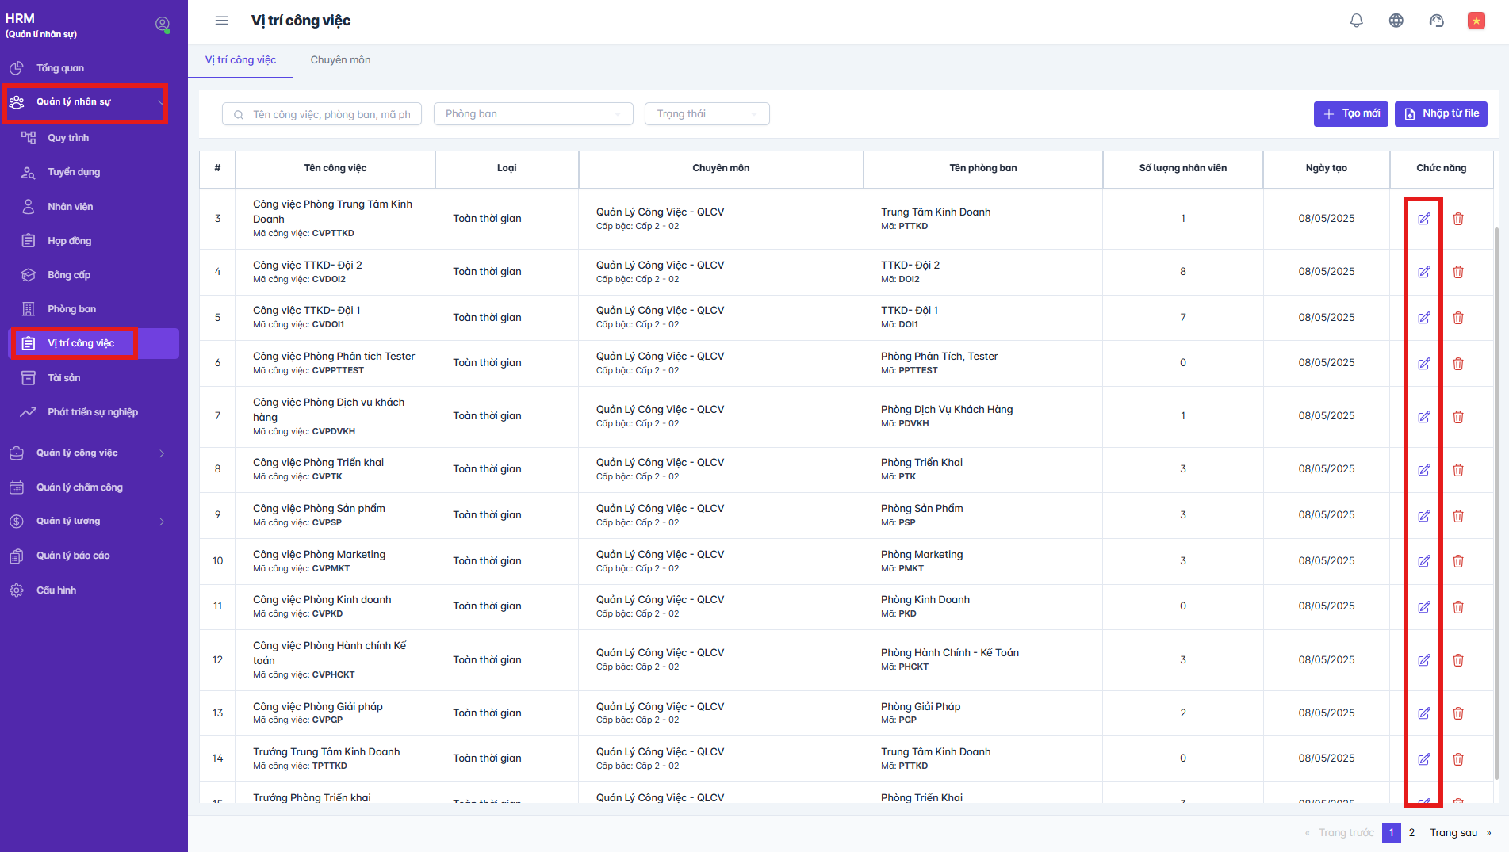Click the Nhập từ file button
This screenshot has height=852, width=1509.
1441,114
